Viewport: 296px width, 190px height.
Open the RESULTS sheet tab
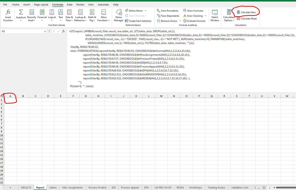point(26,188)
